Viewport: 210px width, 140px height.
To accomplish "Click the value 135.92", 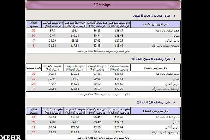I will 75,74.
